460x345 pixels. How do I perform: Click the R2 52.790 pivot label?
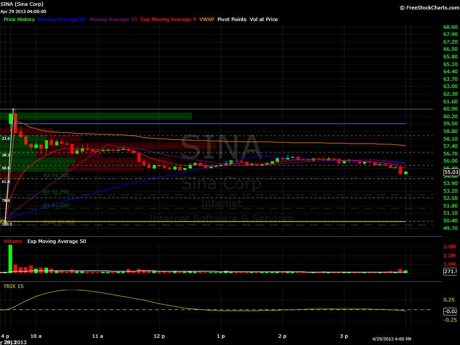(x=56, y=192)
